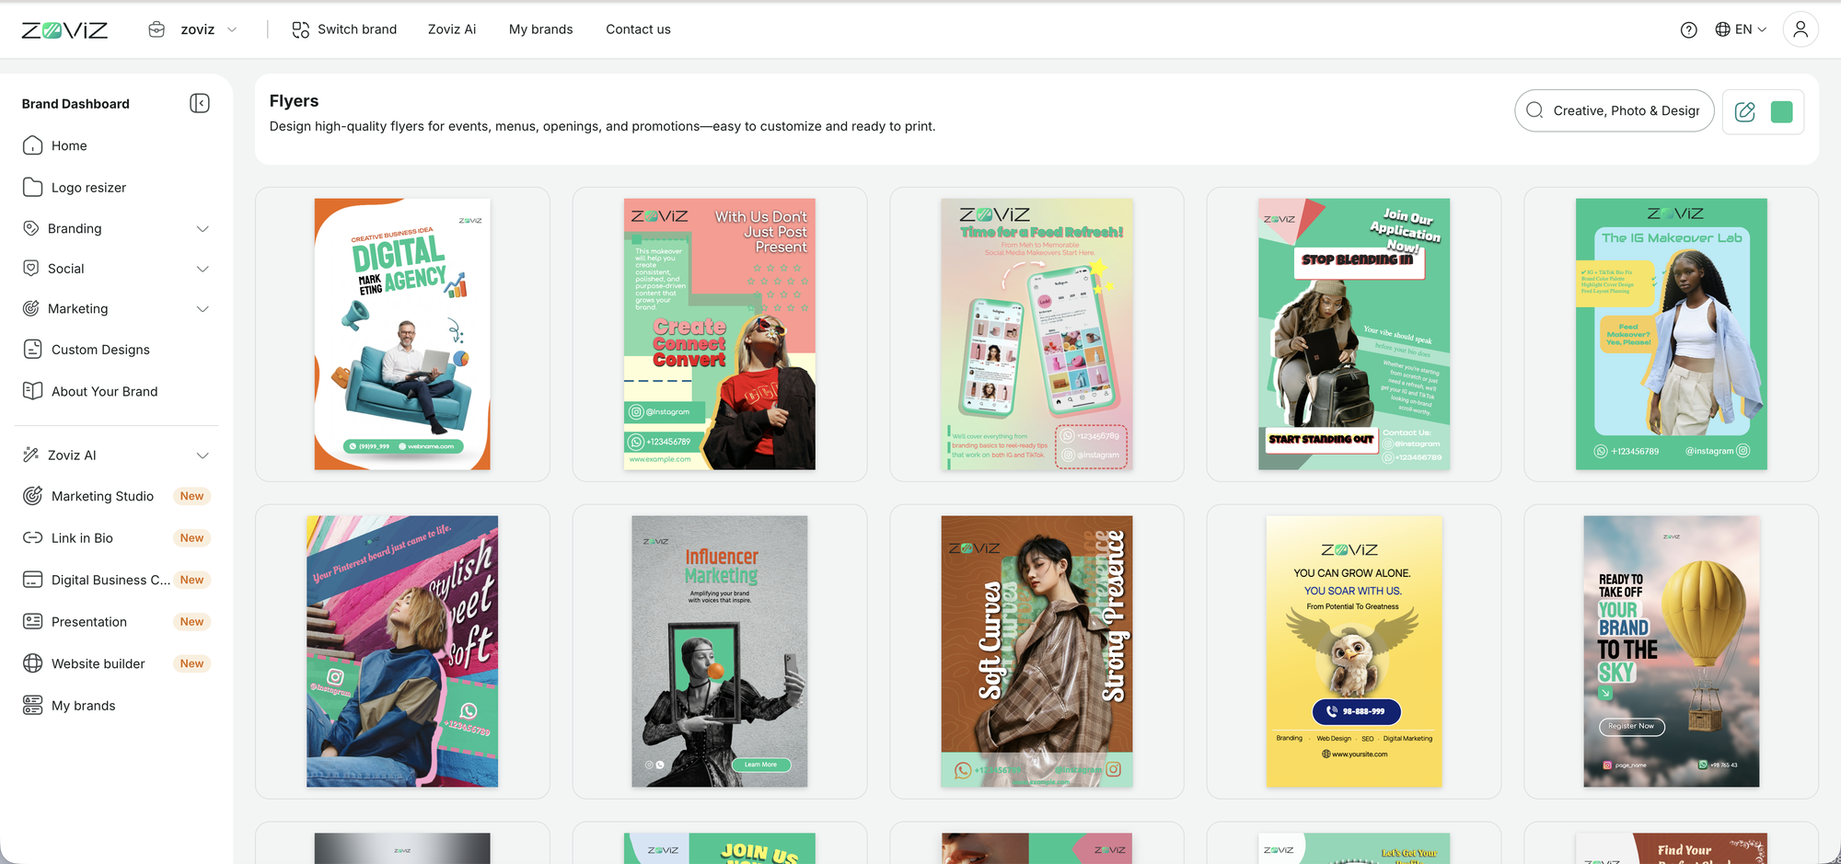
Task: Expand the Marketing section chevron
Action: pyautogui.click(x=203, y=309)
